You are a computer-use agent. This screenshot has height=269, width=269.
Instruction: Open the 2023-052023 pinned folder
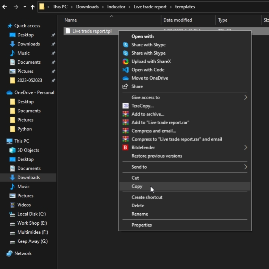(30, 80)
